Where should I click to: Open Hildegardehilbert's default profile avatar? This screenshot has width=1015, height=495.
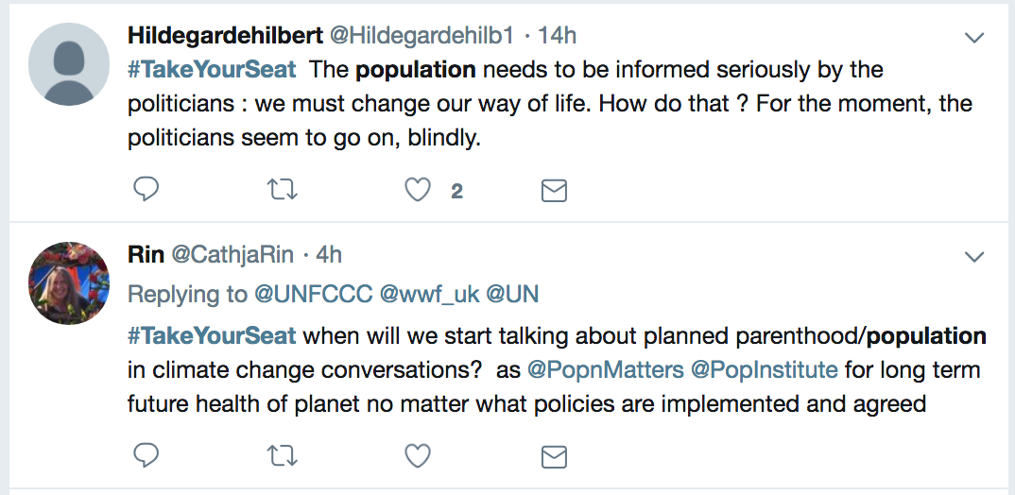tap(68, 63)
